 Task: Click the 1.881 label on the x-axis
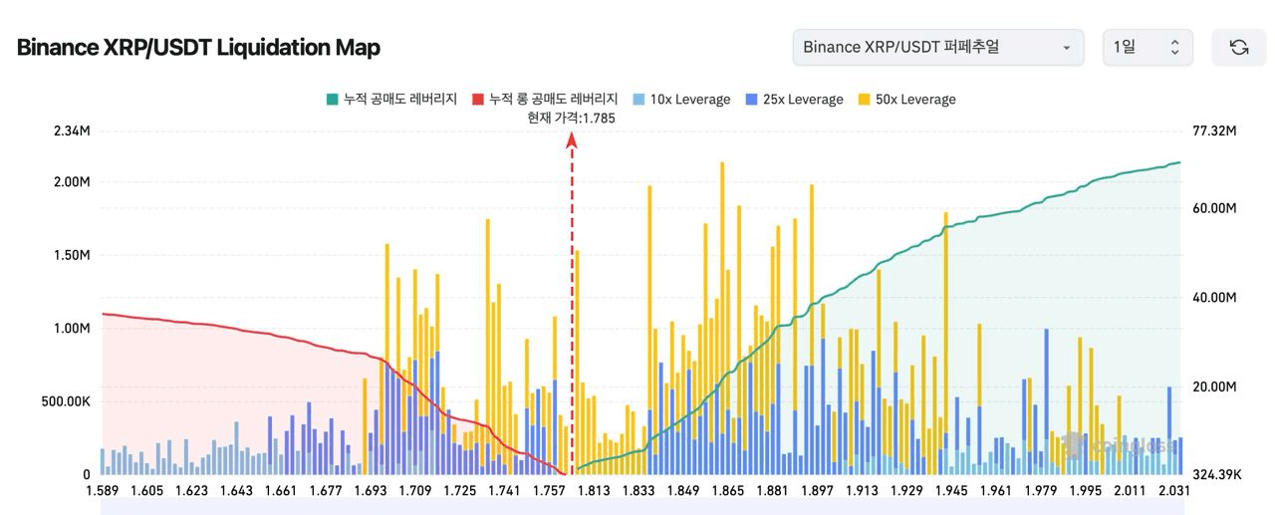tap(772, 490)
